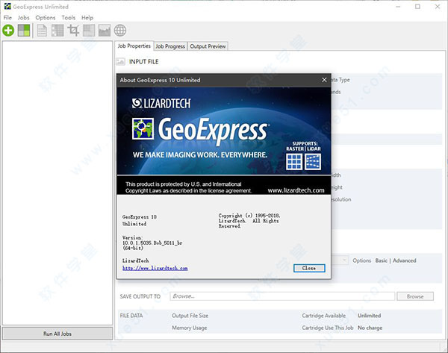Open the lizardtech.com hyperlink
This screenshot has width=448, height=353.
click(155, 268)
